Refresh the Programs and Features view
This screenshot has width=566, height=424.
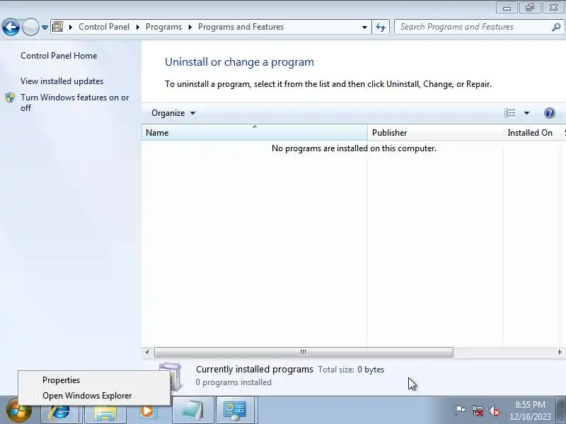pyautogui.click(x=381, y=27)
